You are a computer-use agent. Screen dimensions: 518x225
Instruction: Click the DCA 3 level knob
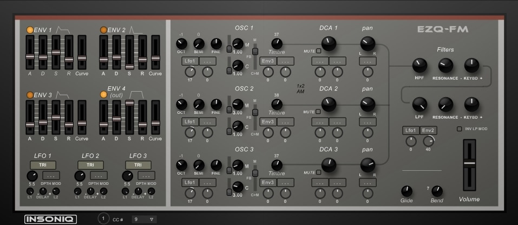point(329,165)
